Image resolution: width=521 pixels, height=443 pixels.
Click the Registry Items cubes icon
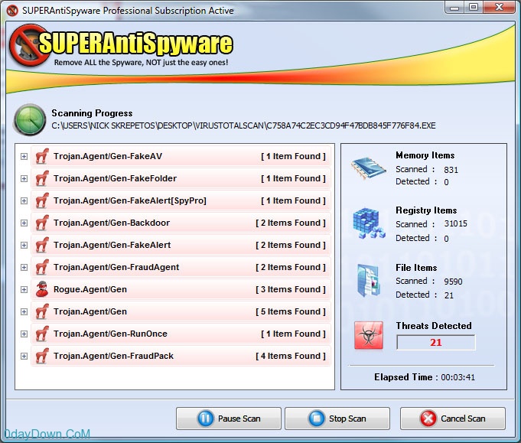[x=368, y=223]
